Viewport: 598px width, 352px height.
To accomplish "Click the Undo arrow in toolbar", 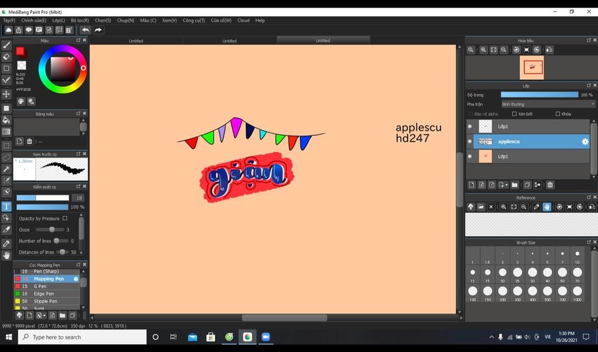I will [x=85, y=30].
